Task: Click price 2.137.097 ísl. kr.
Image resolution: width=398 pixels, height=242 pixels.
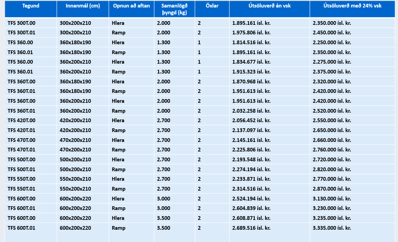Action: 251,130
